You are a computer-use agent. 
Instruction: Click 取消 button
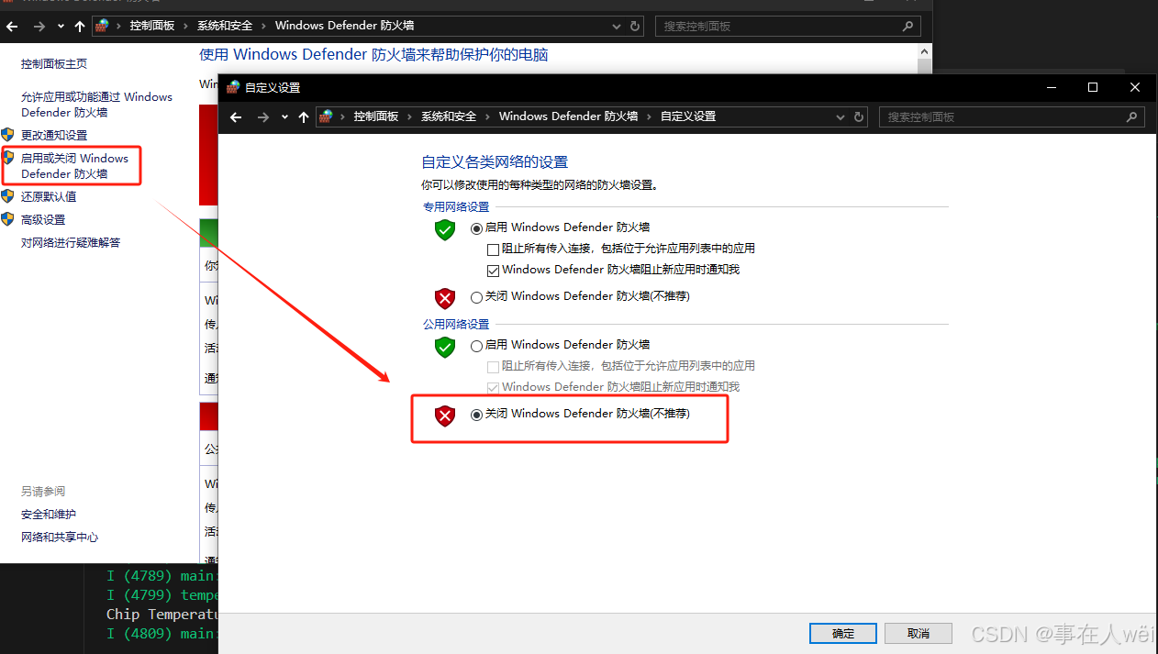[919, 634]
